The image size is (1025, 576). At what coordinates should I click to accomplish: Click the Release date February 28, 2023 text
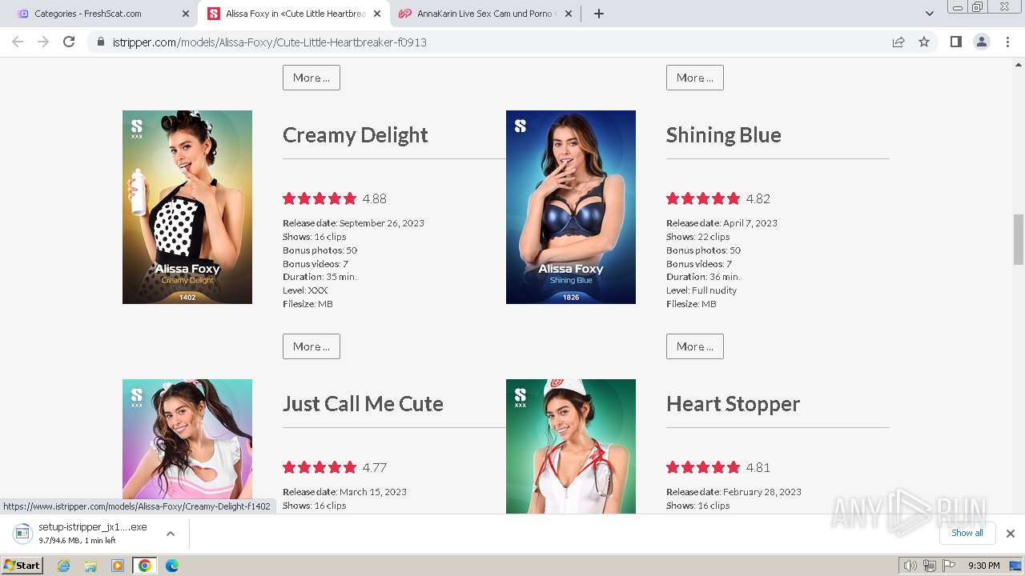click(x=734, y=492)
